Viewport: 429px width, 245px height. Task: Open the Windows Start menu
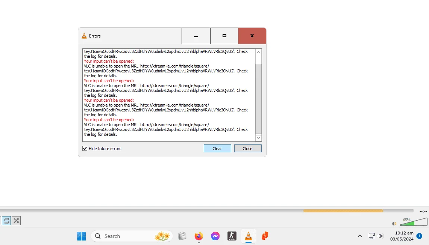pos(81,236)
